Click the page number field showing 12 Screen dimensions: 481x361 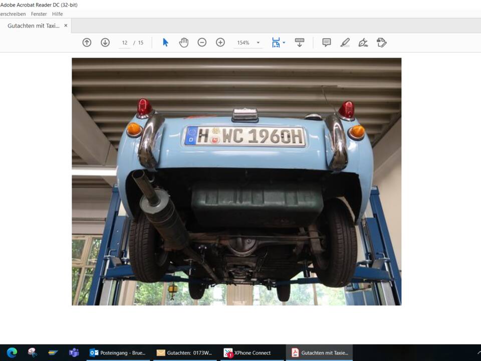coord(124,43)
